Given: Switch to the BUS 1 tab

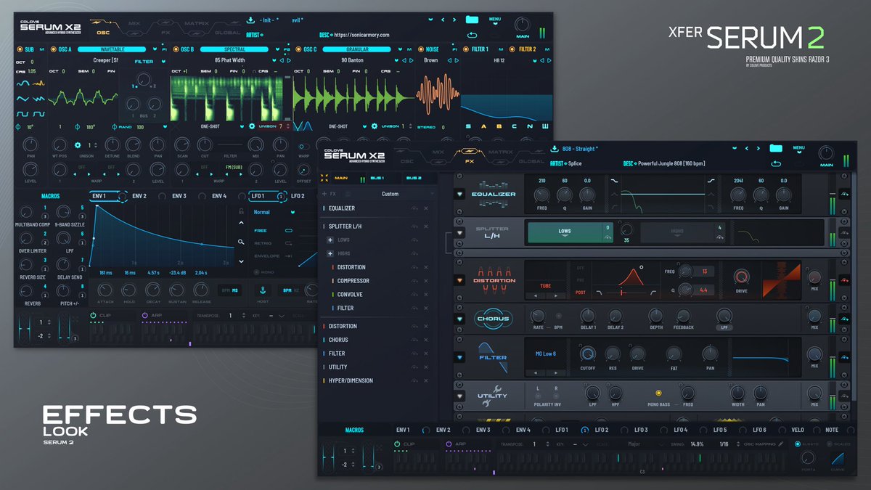Looking at the screenshot, I should coord(378,177).
